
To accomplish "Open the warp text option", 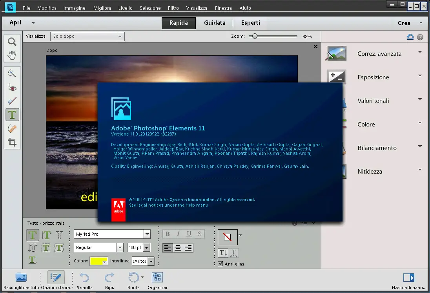I will click(x=234, y=253).
